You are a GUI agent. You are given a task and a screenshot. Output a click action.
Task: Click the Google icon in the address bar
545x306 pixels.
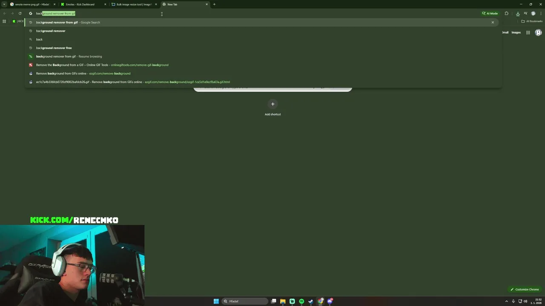31,13
